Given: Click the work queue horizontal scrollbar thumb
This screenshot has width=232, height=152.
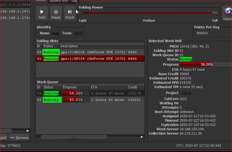Looking at the screenshot, I should click(x=74, y=137).
